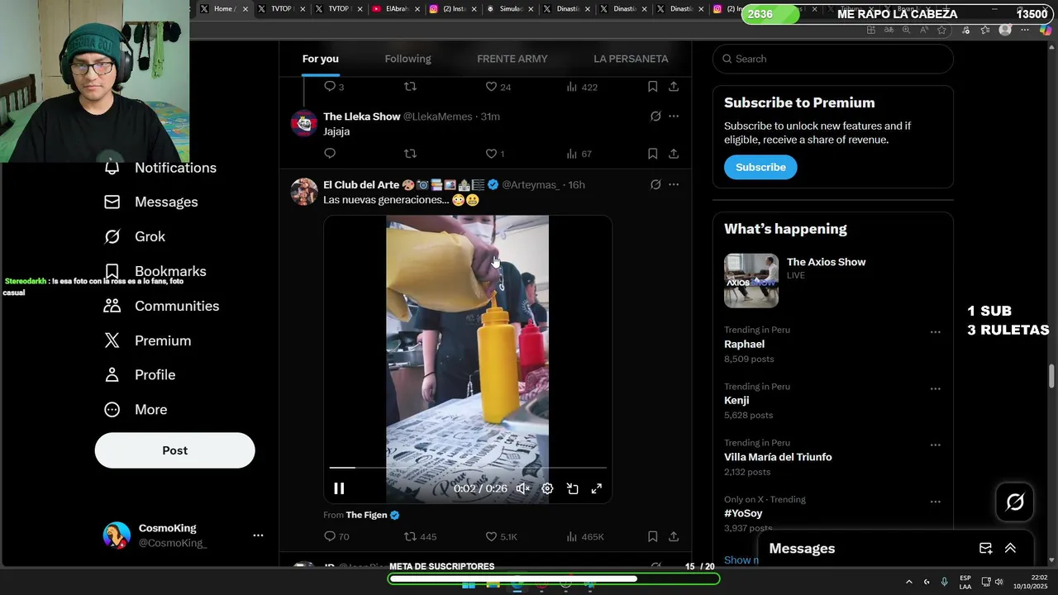This screenshot has width=1058, height=595.
Task: Open the taskbar volume control icon
Action: pos(998,582)
